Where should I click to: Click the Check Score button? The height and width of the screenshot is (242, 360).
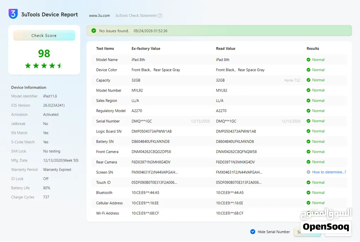pyautogui.click(x=44, y=35)
